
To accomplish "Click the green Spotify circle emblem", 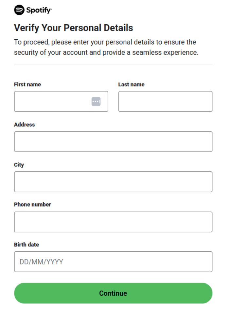I will coord(19,10).
